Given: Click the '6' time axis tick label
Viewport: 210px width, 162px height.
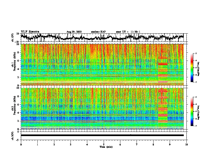Looking at the screenshot, I should tap(120, 145).
